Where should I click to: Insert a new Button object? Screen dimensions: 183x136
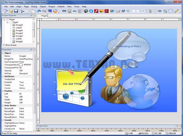pyautogui.click(x=64, y=11)
